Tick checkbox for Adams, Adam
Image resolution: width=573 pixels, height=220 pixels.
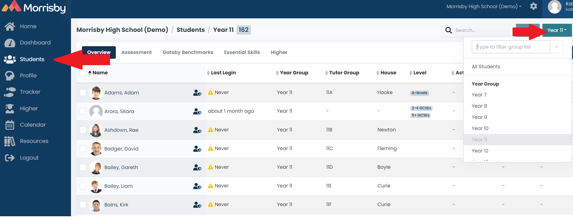pos(83,93)
